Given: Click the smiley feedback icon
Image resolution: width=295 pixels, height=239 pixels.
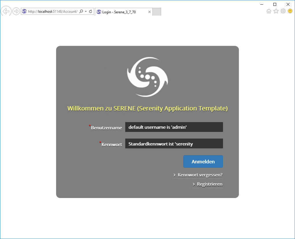Looking at the screenshot, I should 290,11.
